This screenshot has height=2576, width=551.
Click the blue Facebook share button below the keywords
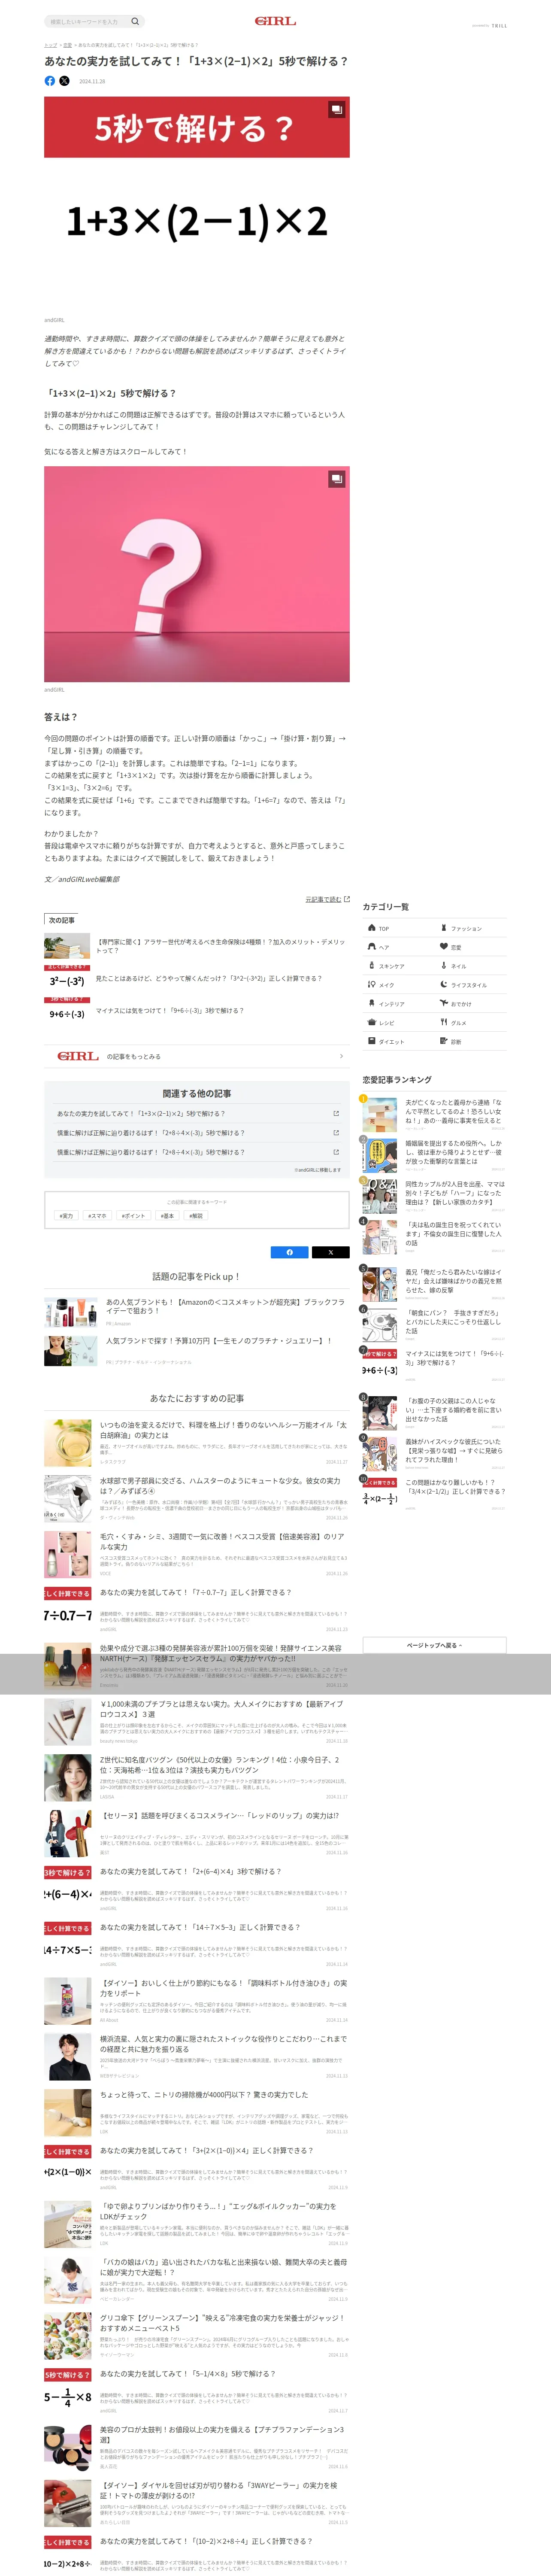point(290,1252)
